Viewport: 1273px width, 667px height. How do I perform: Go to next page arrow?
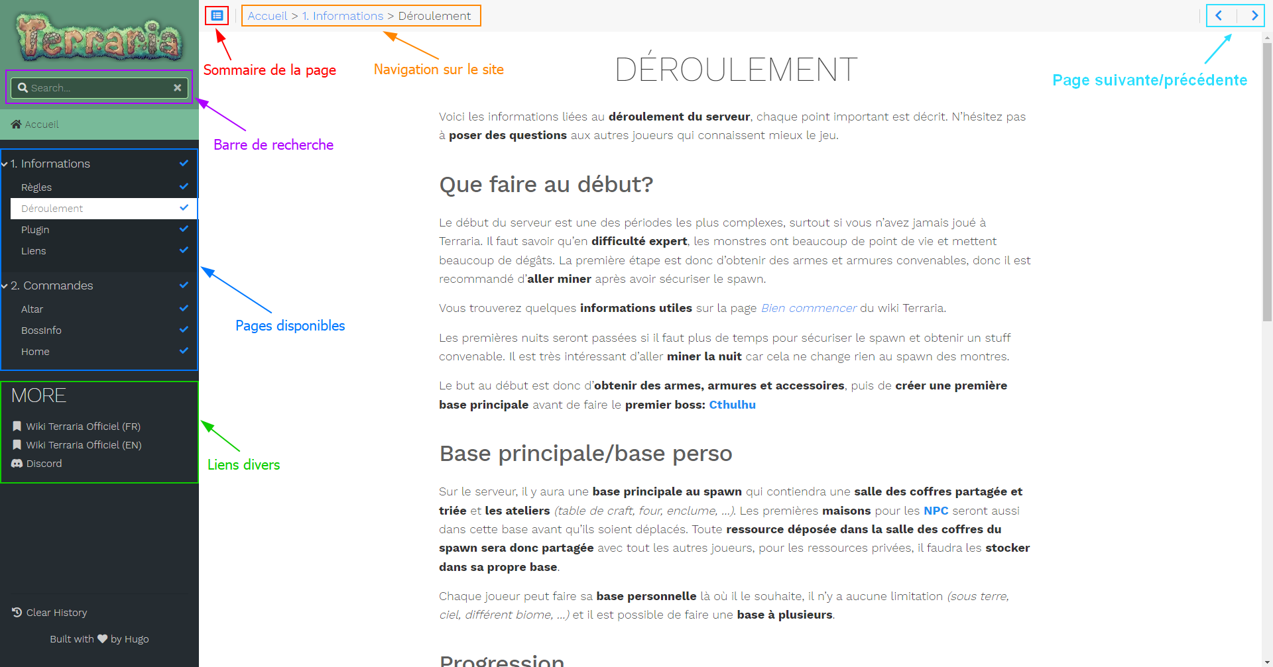[1254, 15]
